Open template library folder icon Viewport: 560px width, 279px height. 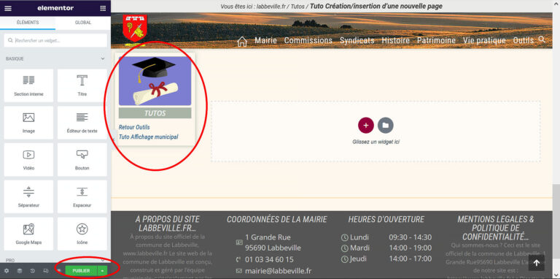click(x=385, y=125)
